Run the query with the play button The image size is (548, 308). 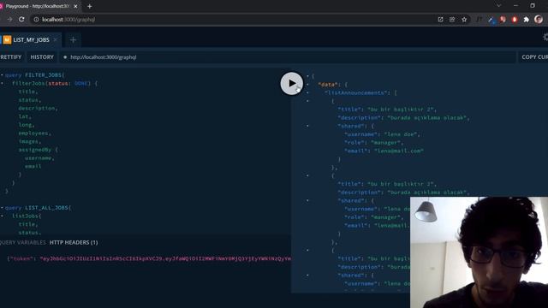(x=291, y=84)
